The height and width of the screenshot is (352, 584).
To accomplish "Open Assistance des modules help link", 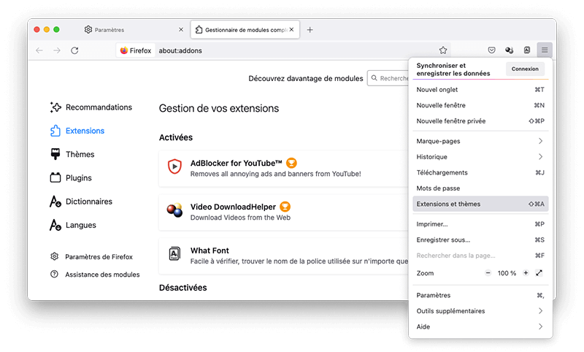I will [x=95, y=275].
